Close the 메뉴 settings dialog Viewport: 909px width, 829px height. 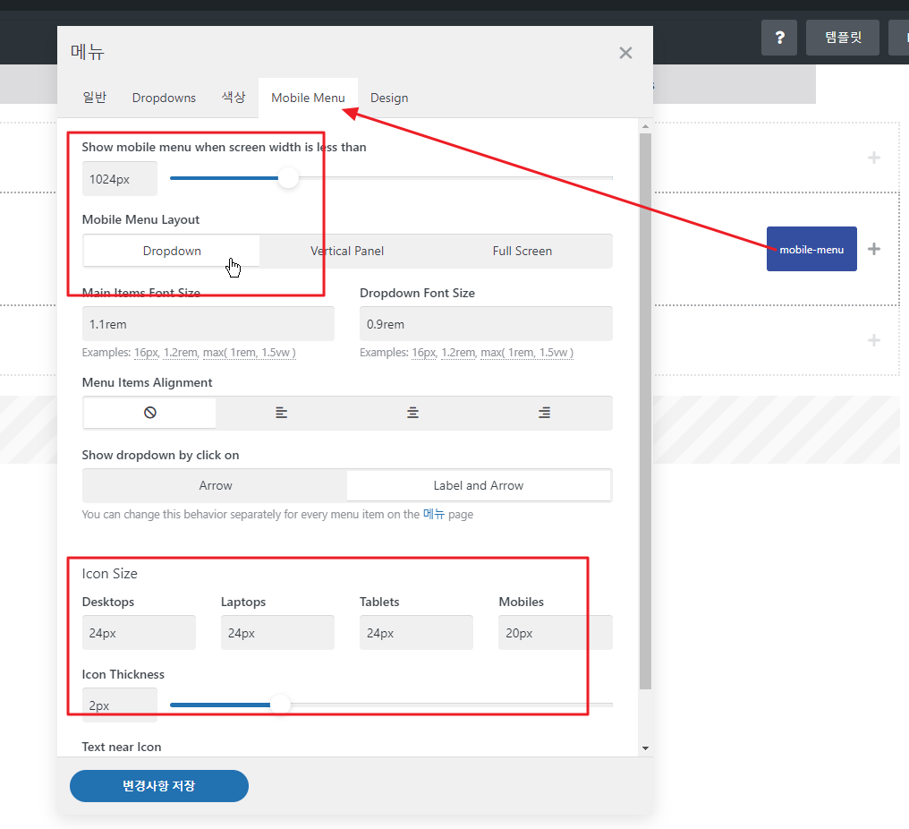pos(624,53)
